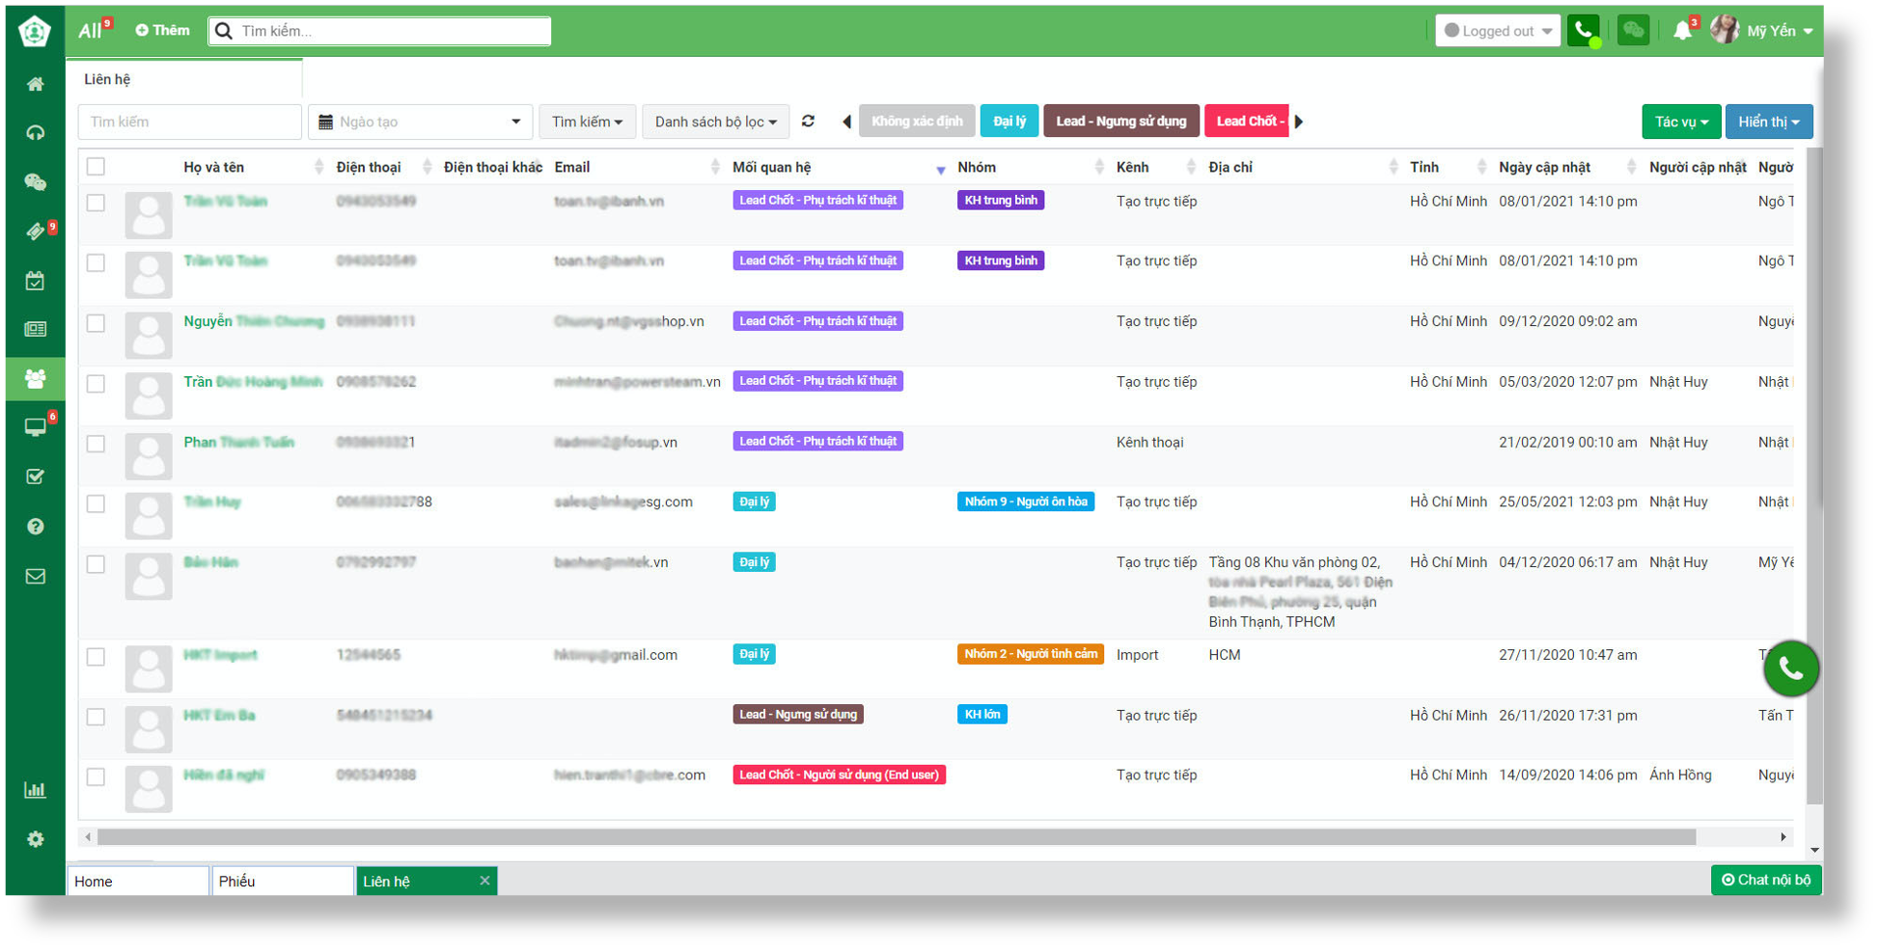
Task: Click the All notifications counter
Action: point(94,30)
